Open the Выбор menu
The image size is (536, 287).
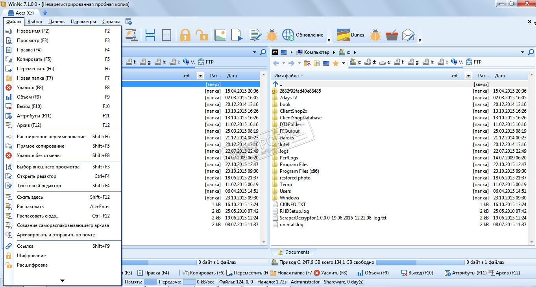click(x=35, y=22)
